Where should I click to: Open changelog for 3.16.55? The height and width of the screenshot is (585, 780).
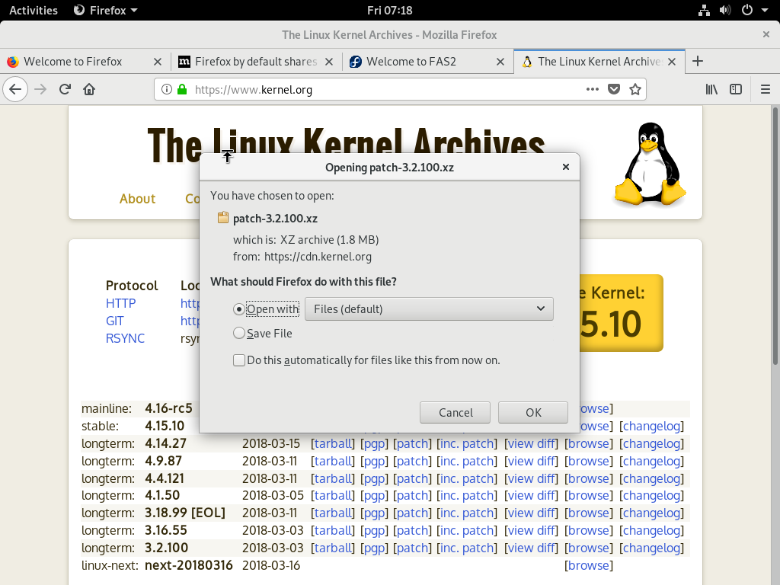point(652,530)
